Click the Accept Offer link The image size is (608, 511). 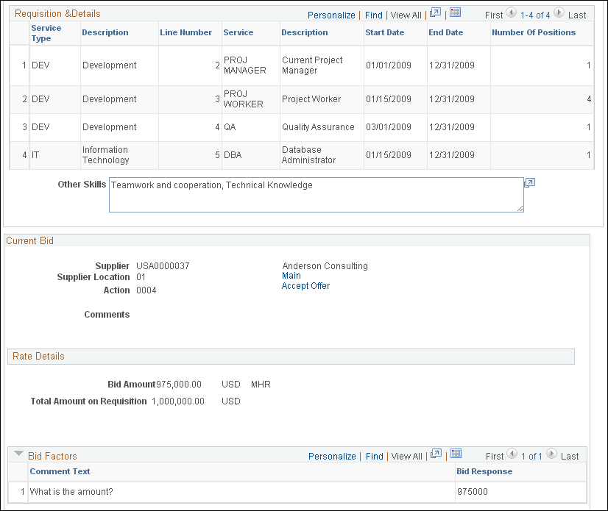click(305, 285)
